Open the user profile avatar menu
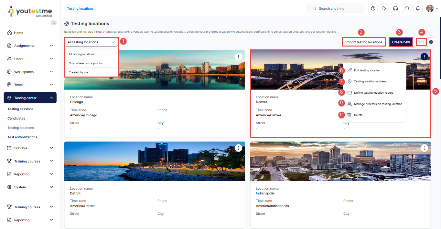 click(432, 9)
